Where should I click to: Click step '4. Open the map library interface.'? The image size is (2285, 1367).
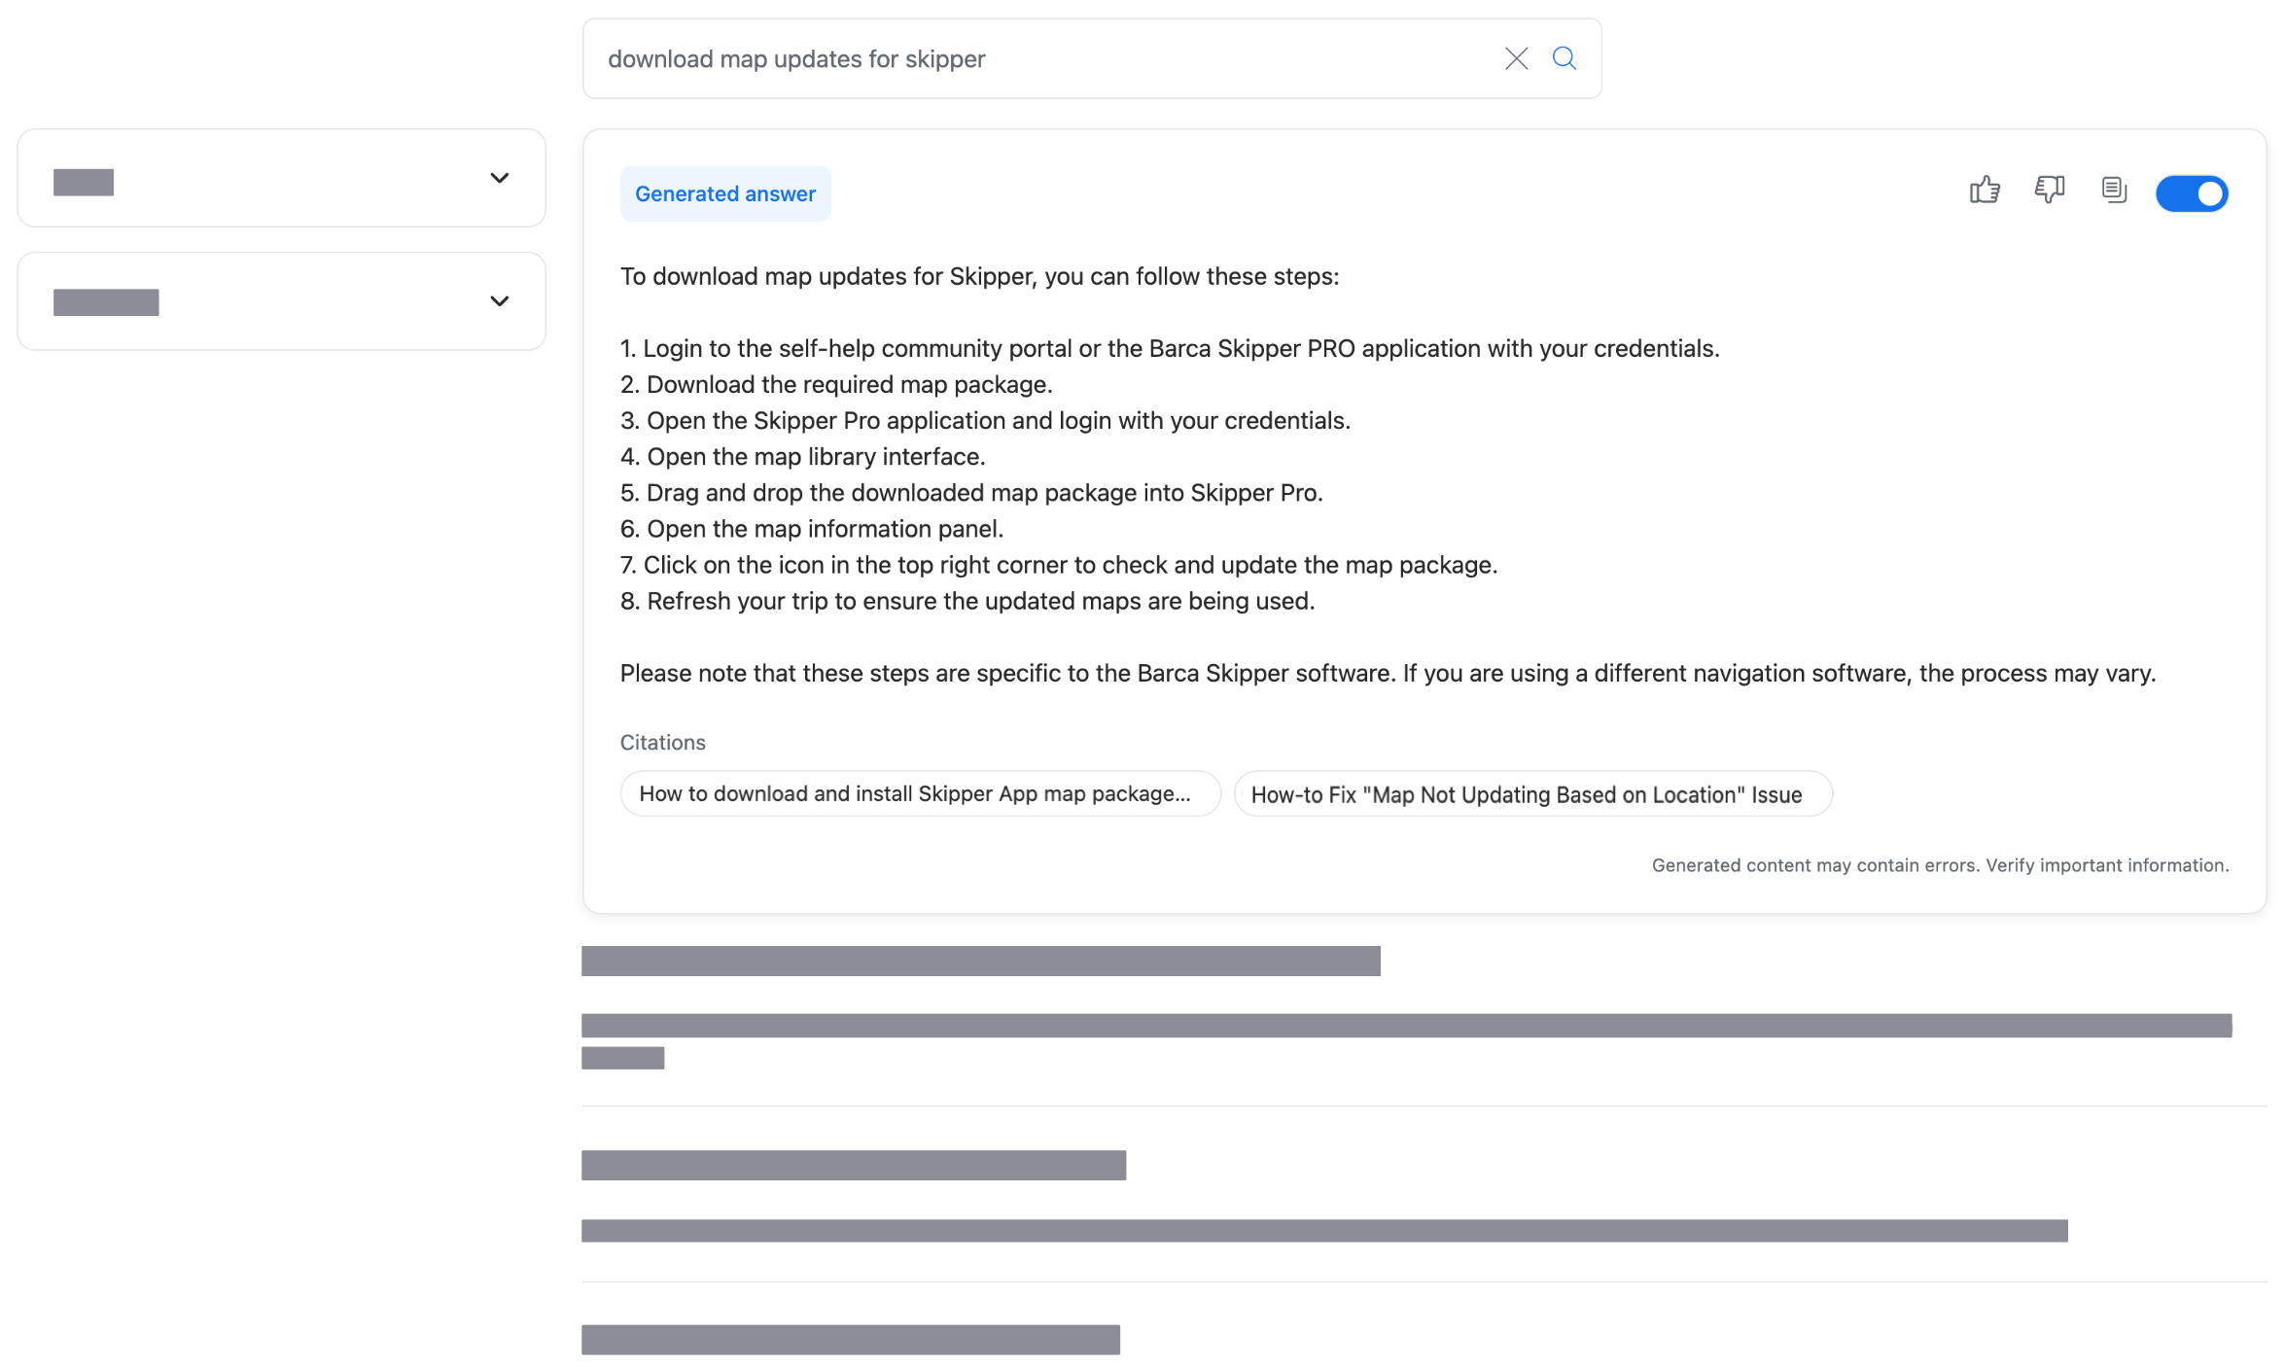pos(803,457)
